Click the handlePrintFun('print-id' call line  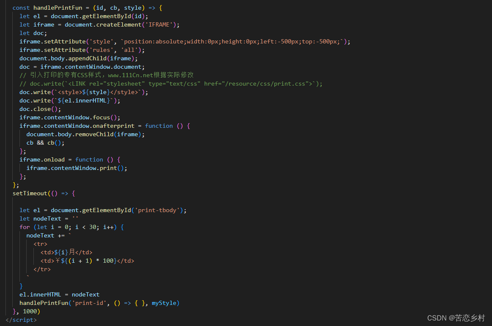99,304
